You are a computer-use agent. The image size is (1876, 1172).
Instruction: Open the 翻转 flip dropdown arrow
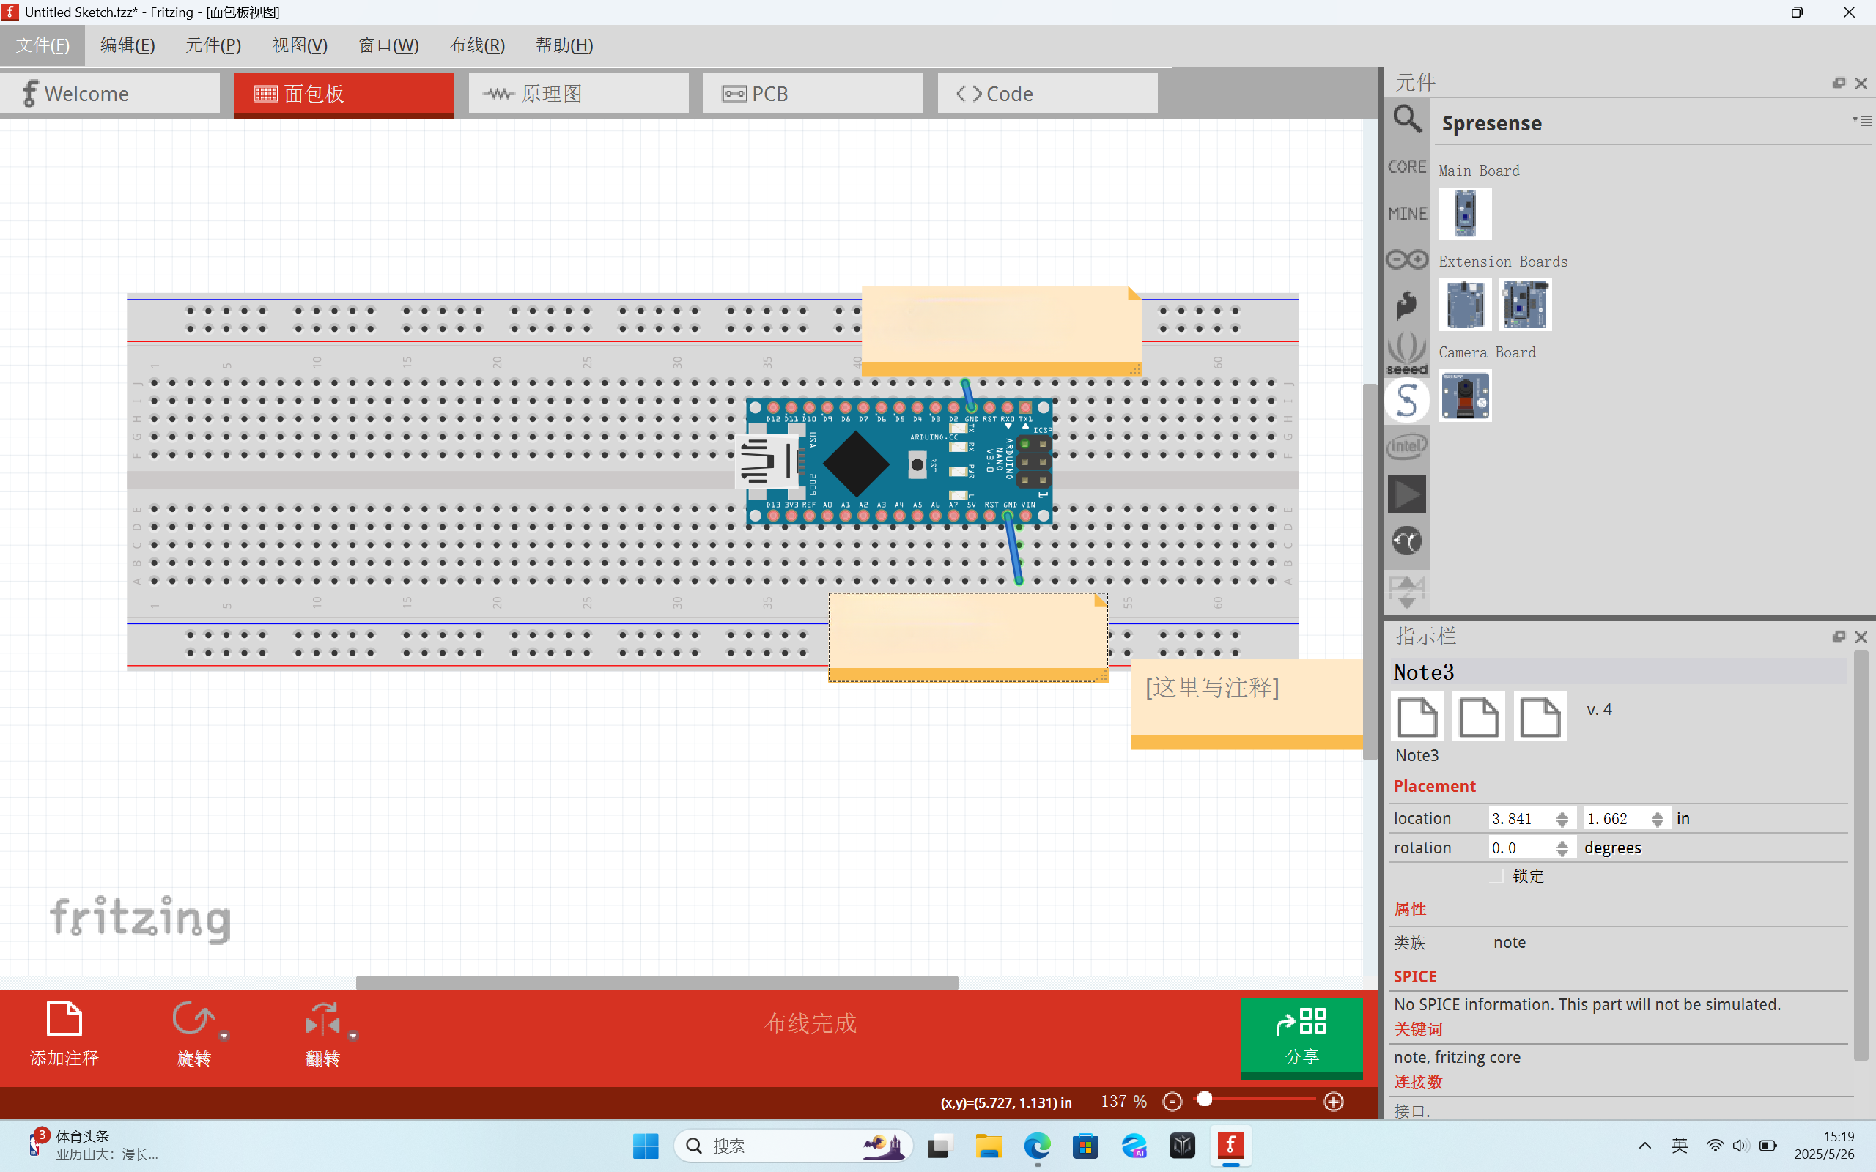click(x=352, y=1036)
